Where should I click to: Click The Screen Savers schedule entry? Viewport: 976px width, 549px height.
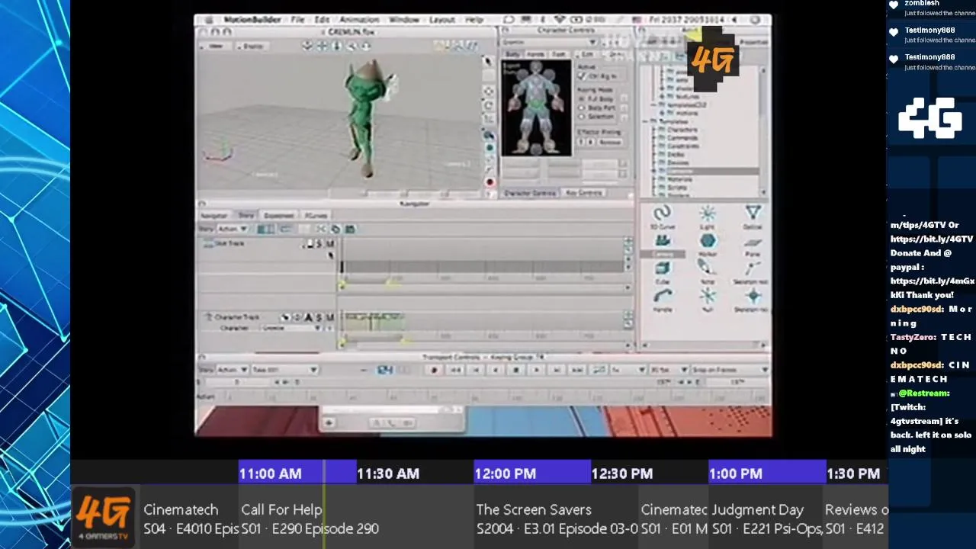[x=534, y=509]
